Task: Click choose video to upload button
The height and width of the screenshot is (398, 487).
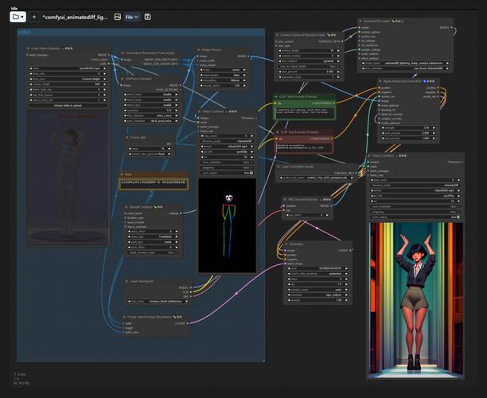Action: coord(68,106)
